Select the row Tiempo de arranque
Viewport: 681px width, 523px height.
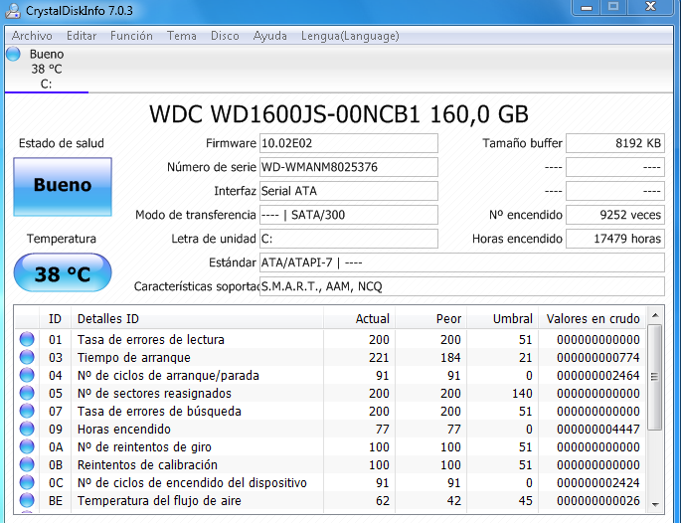pos(330,357)
